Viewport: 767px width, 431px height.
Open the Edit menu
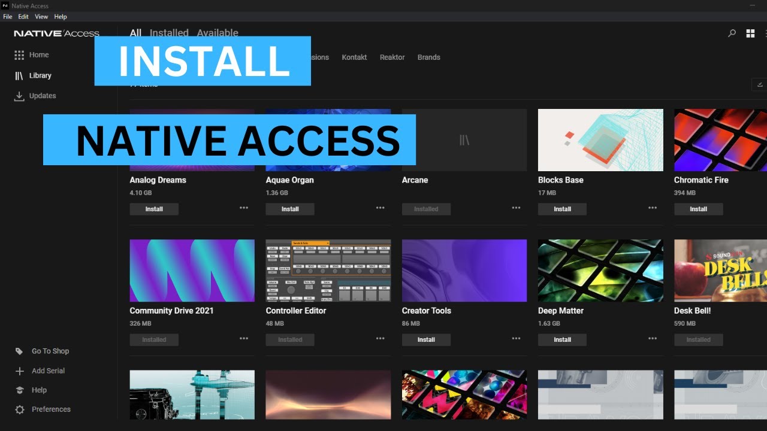23,17
